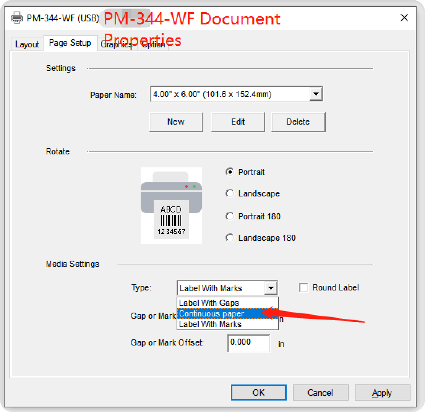Select Continuous paper in the Type list
425x412 pixels.
[x=228, y=314]
